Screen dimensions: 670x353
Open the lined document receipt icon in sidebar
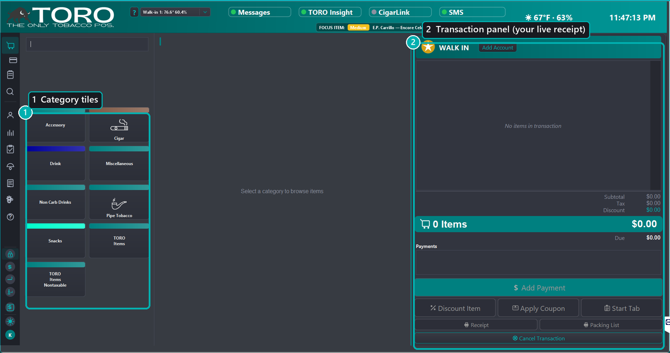10,183
